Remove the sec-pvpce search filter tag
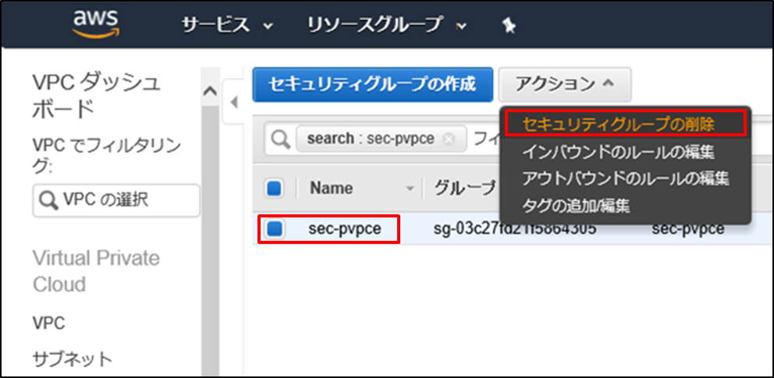774x378 pixels. tap(448, 139)
